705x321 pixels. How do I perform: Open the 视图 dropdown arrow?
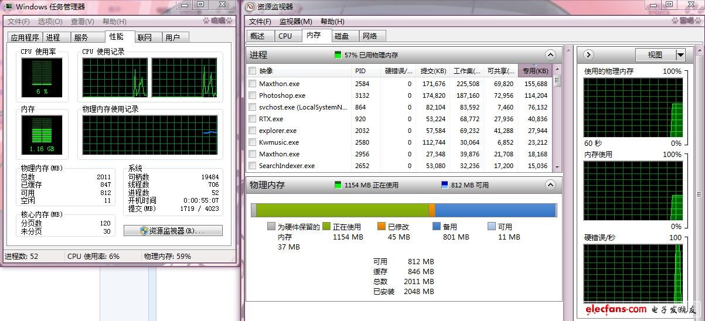point(680,55)
